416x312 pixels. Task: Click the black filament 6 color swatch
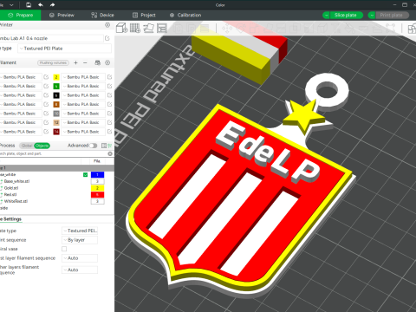click(56, 95)
